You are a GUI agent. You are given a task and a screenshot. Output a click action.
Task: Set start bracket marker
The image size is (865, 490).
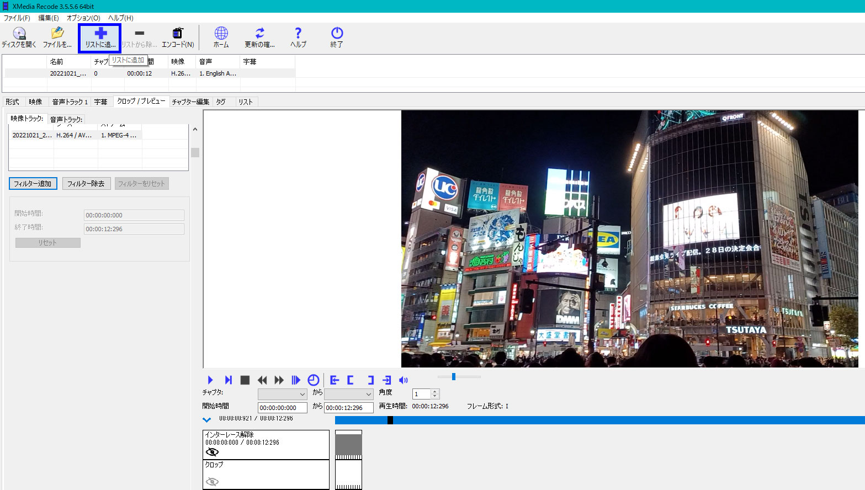[351, 380]
